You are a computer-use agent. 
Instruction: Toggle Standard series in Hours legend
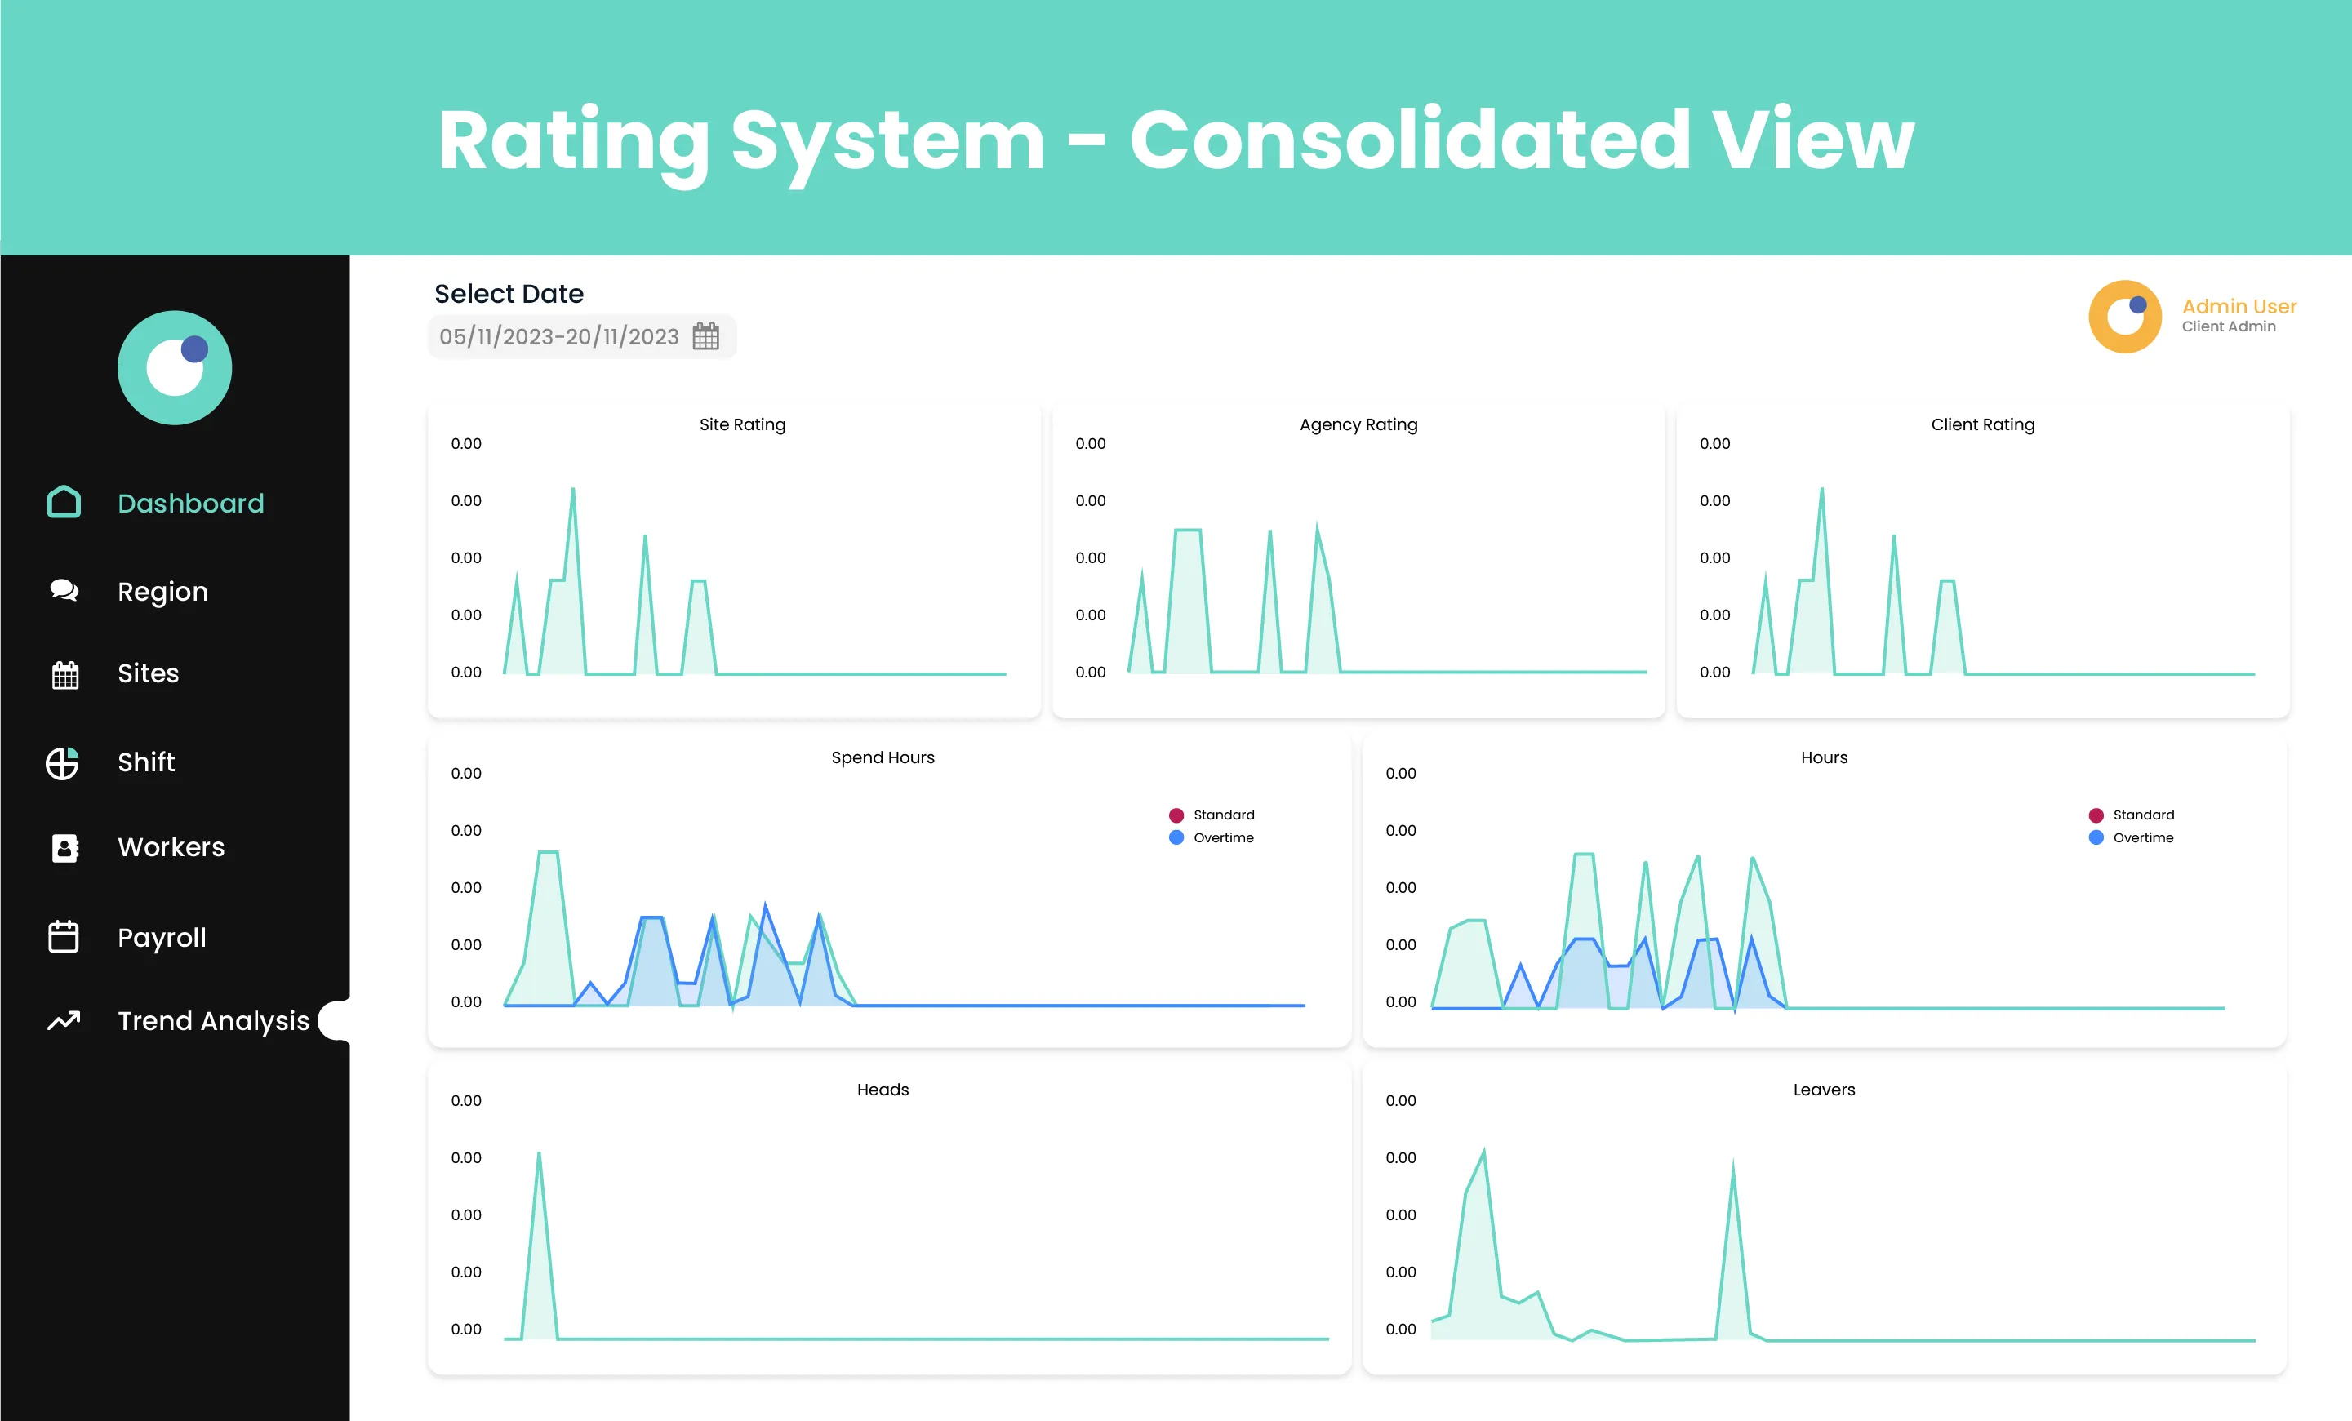point(2143,815)
